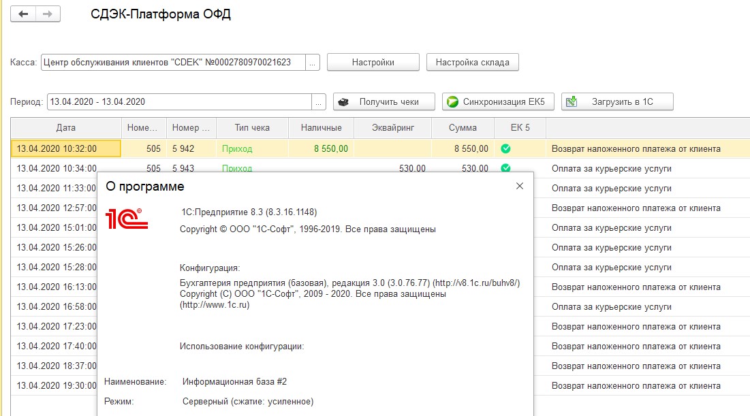Viewport: 750px width, 416px height.
Task: Click the green EK5 checkmark in first row
Action: 505,148
